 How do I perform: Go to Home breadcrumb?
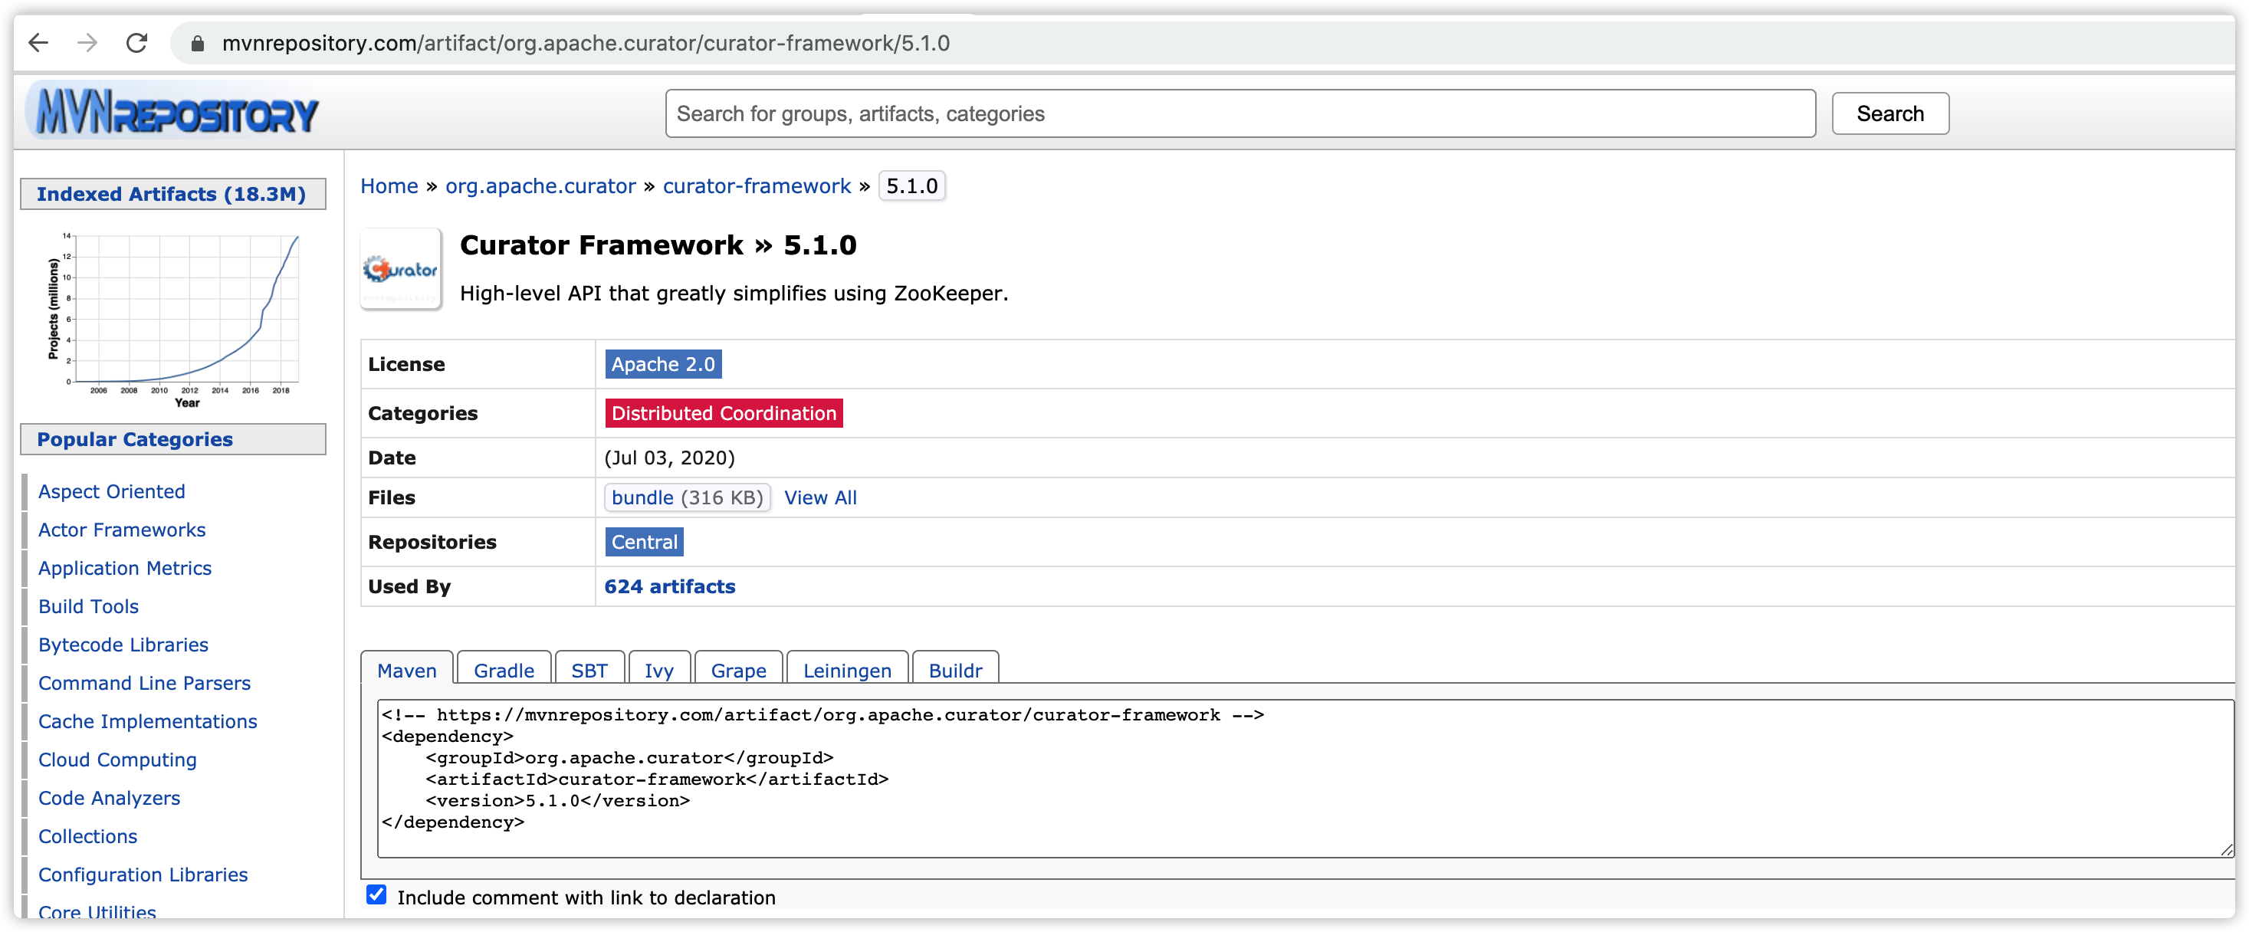tap(389, 186)
